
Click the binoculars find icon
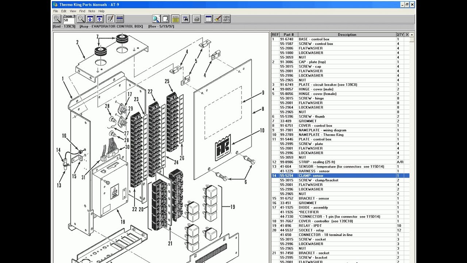click(x=185, y=19)
